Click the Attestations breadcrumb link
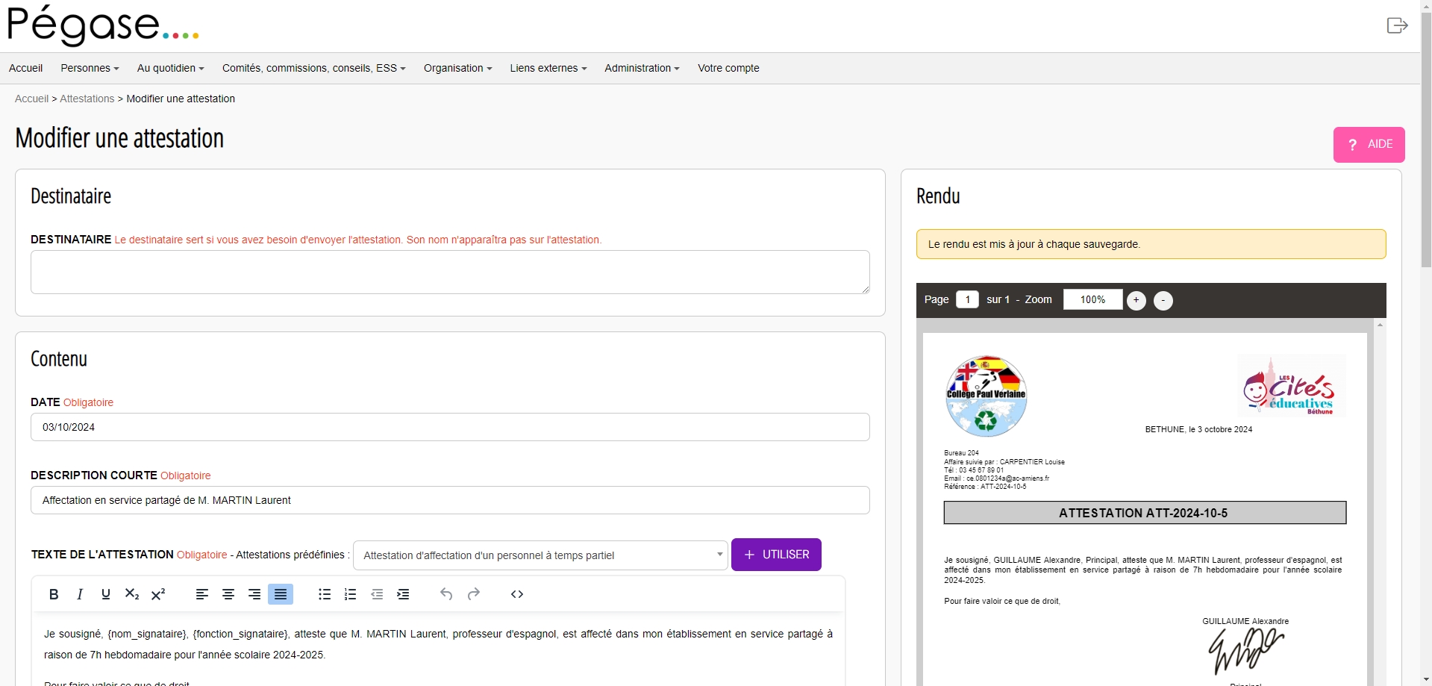The height and width of the screenshot is (686, 1432). (x=87, y=99)
